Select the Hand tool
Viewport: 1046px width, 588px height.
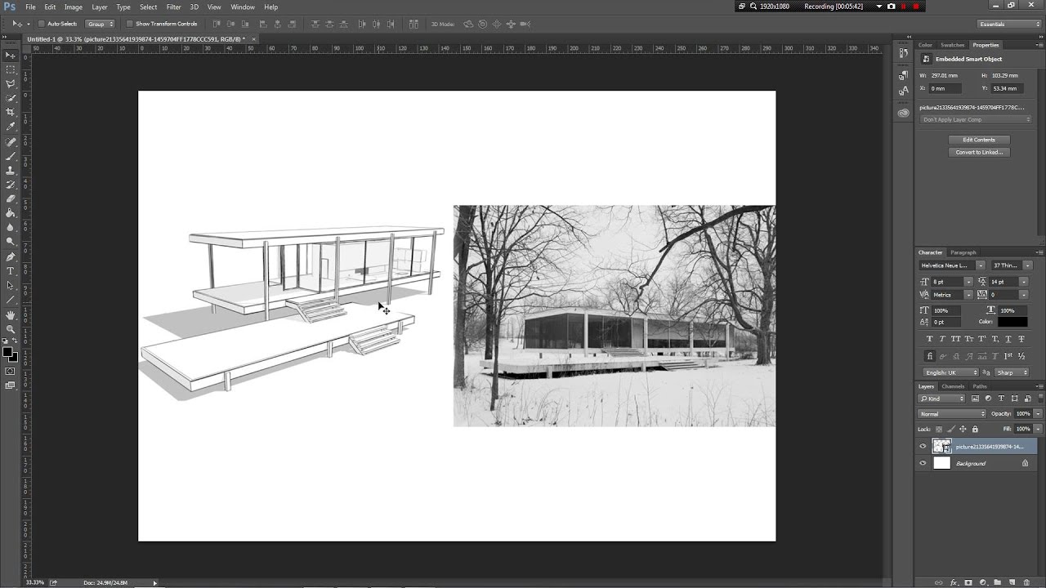11,315
